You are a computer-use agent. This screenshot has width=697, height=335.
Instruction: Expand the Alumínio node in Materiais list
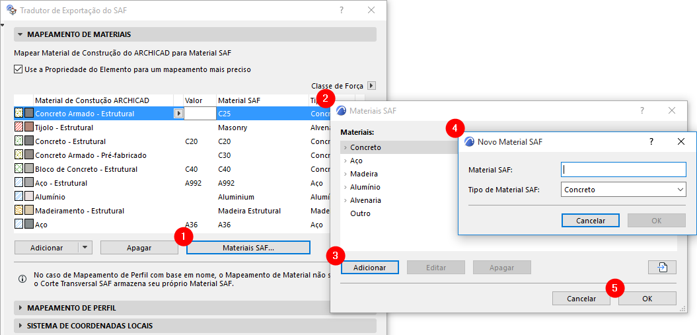coord(345,187)
